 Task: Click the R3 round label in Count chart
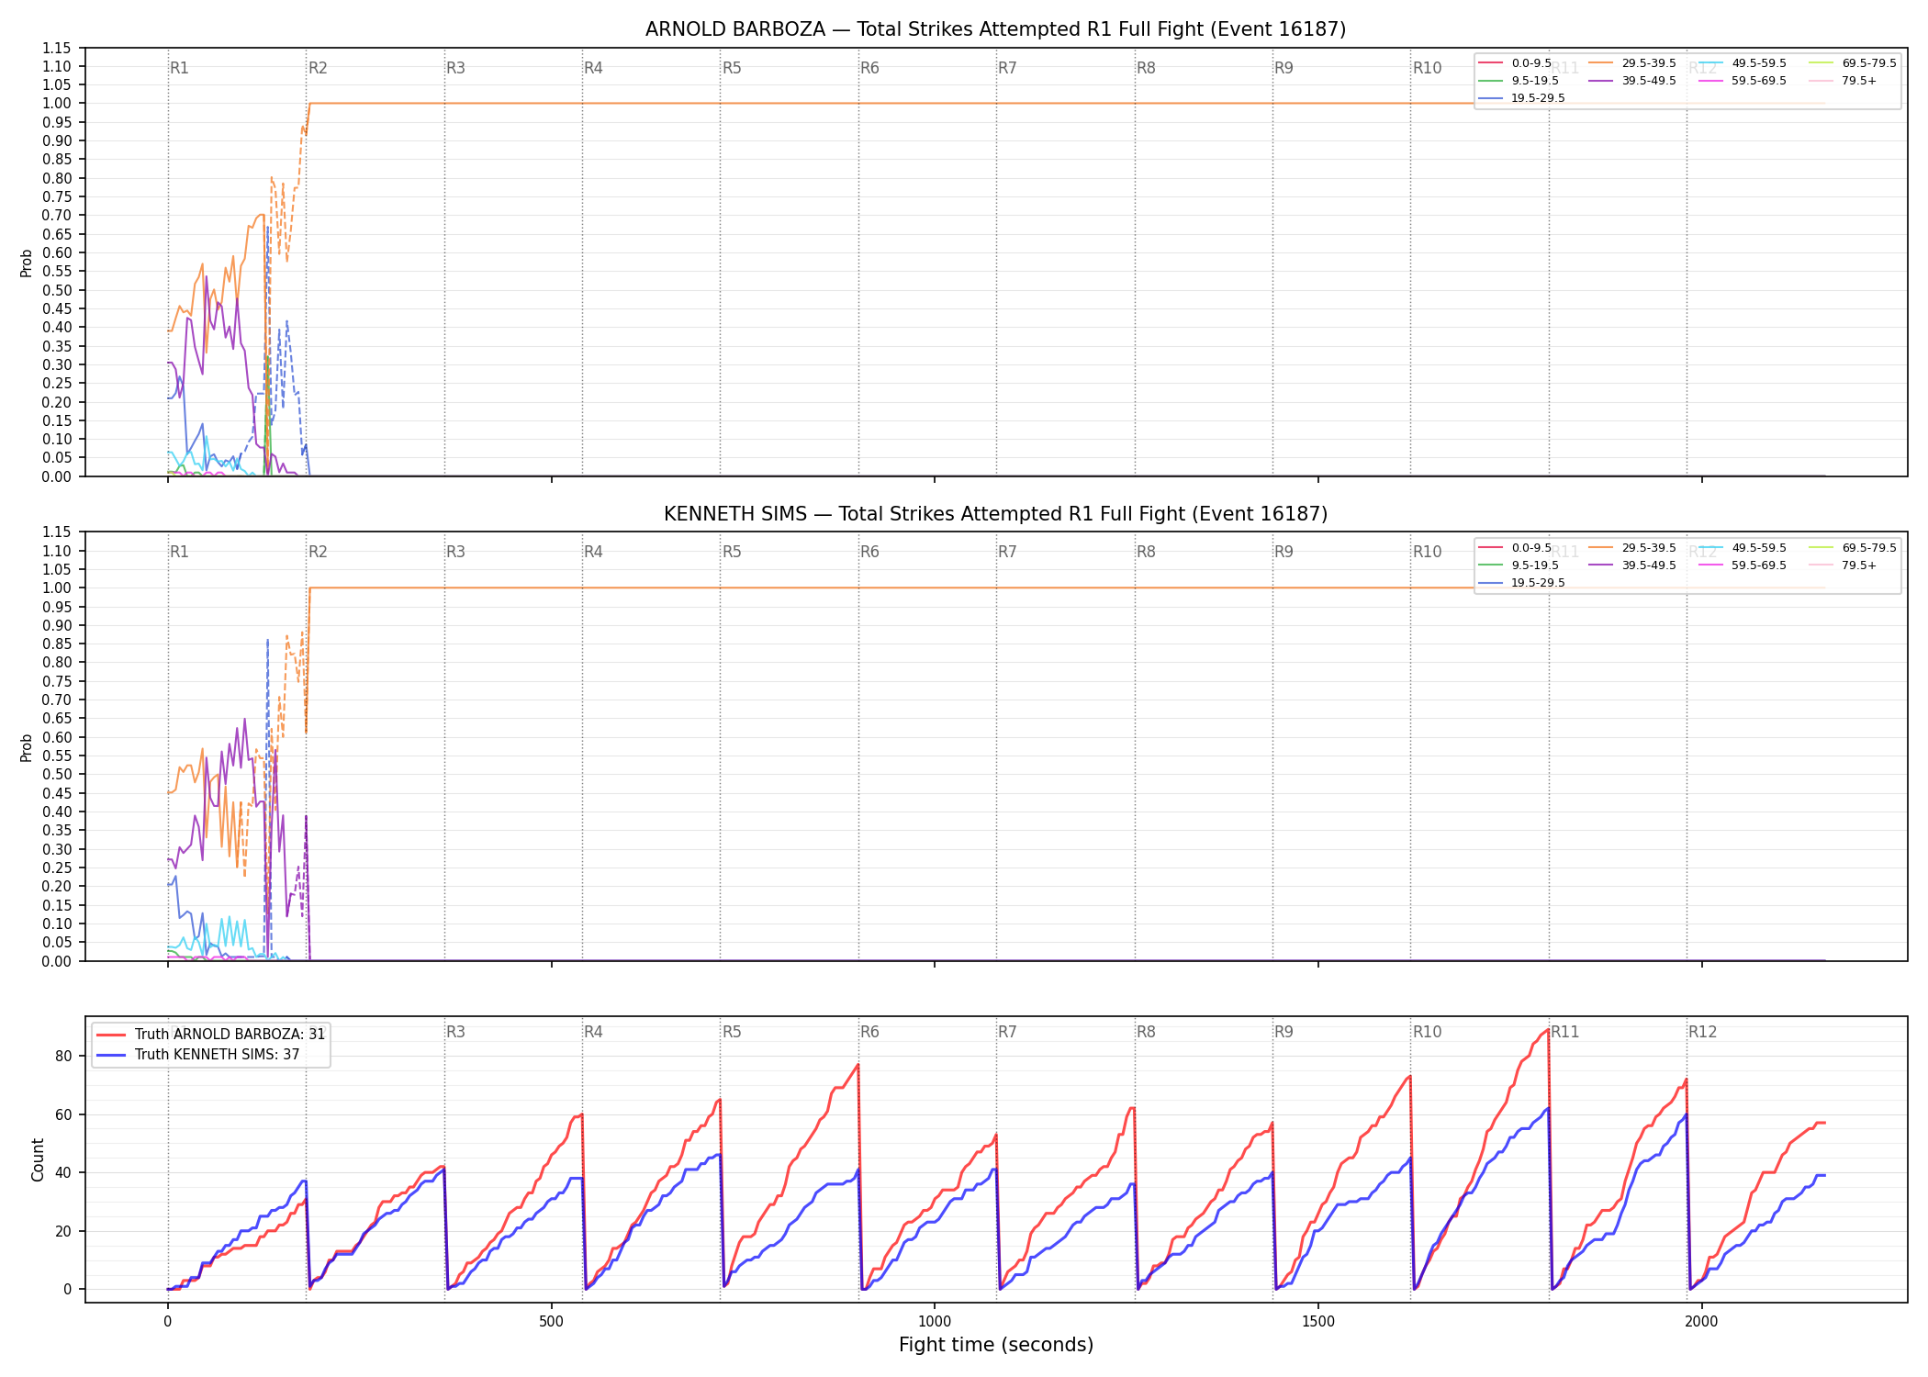point(455,1032)
